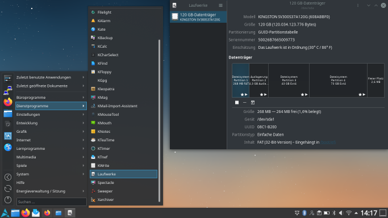Open the battery indicator in system tray
The width and height of the screenshot is (388, 218).
click(x=327, y=213)
